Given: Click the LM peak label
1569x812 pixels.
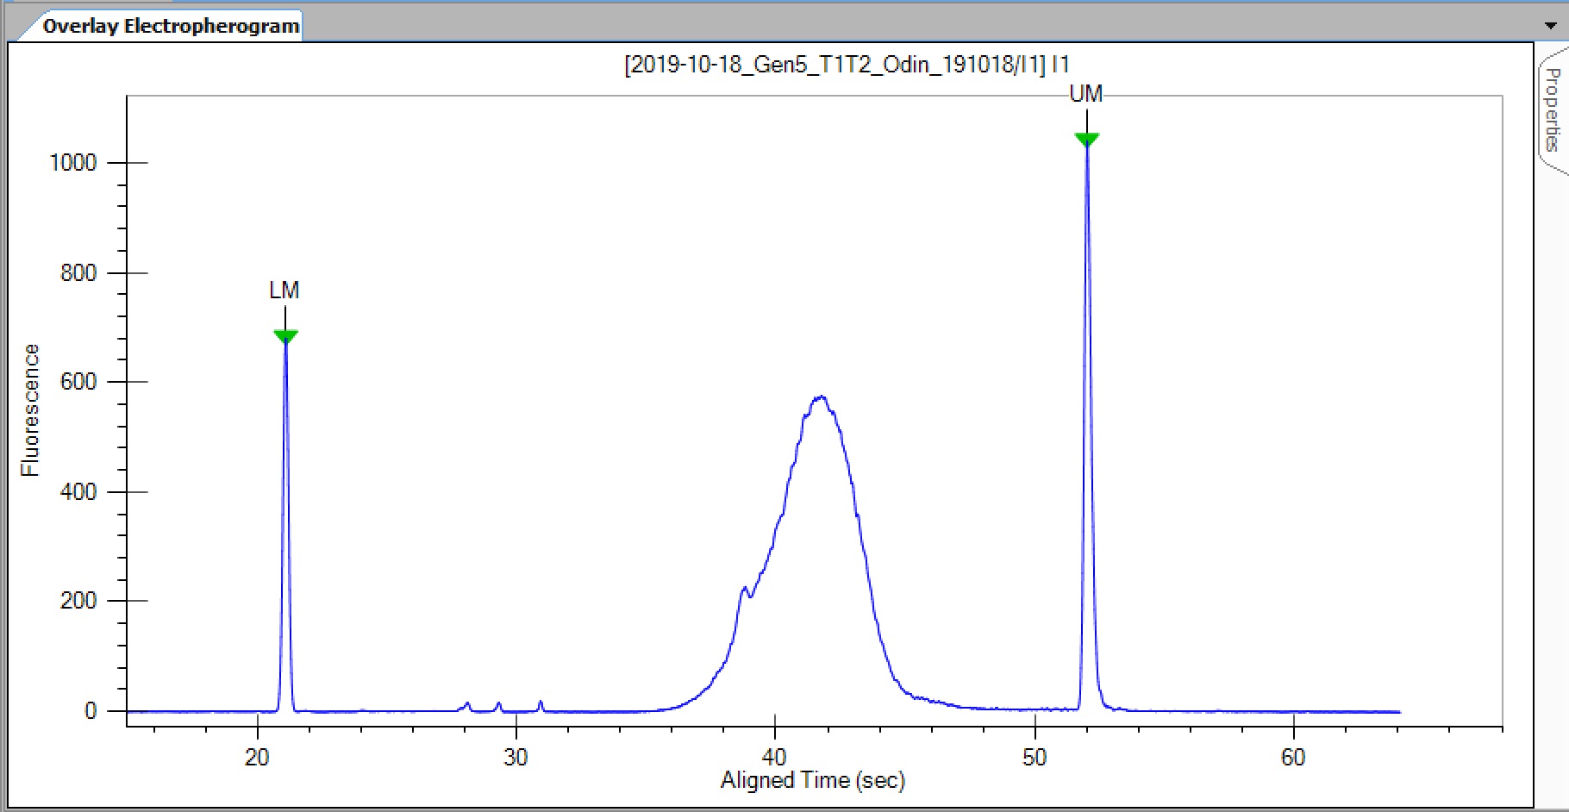Looking at the screenshot, I should click(284, 290).
